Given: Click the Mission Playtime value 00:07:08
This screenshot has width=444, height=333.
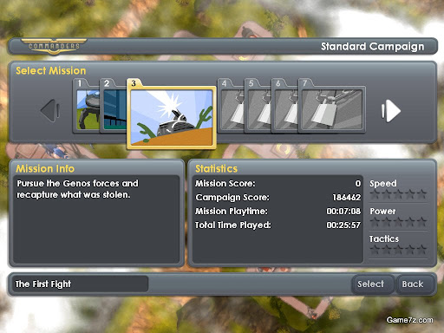Looking at the screenshot, I should tap(343, 212).
